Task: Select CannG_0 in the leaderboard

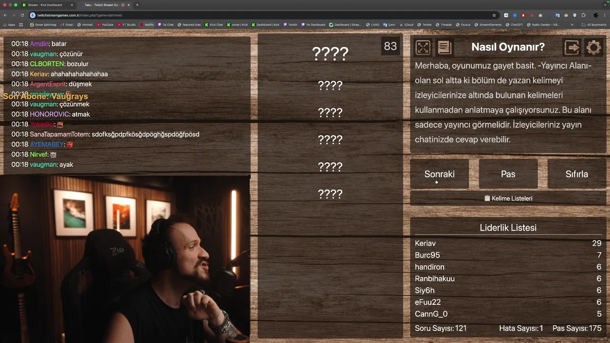Action: tap(508, 314)
